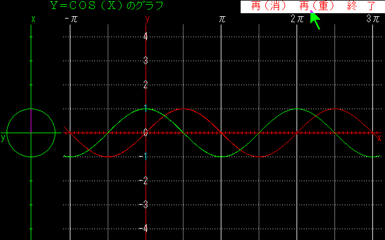Click the number 3 on the vertical axis
This screenshot has width=385, height=240.
pos(146,61)
